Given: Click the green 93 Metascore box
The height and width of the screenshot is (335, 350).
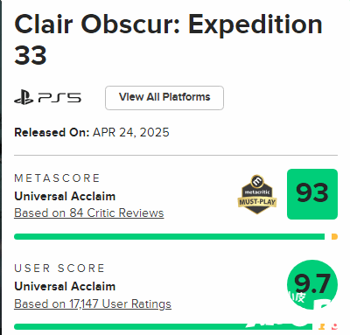Looking at the screenshot, I should [312, 194].
